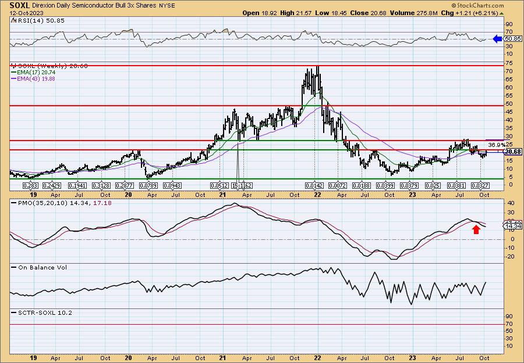Click the 20.68 price tag on right axis
Viewport: 524px width, 363px height.
pos(513,152)
